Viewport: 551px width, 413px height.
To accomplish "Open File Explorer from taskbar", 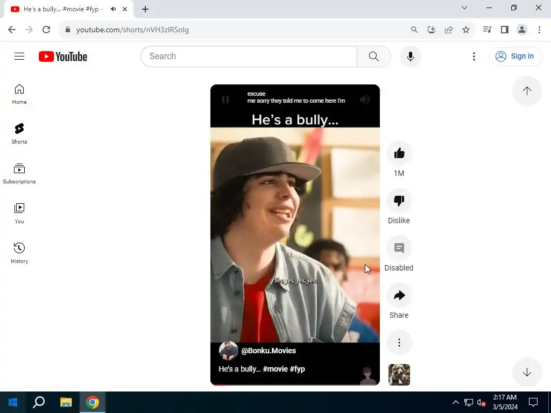I will pos(66,402).
